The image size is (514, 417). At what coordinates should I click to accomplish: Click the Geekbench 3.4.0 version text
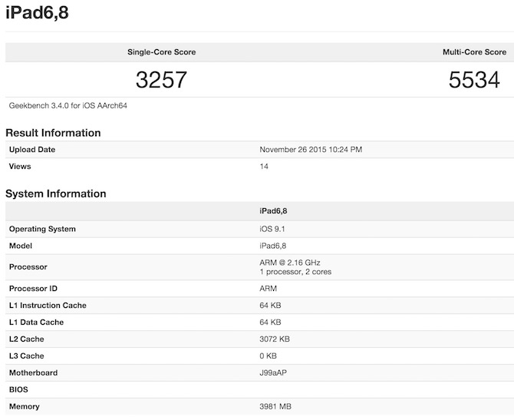pos(68,105)
